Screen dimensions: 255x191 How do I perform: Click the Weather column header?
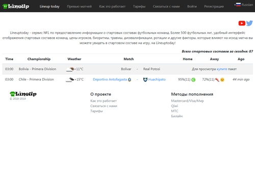coord(74,59)
